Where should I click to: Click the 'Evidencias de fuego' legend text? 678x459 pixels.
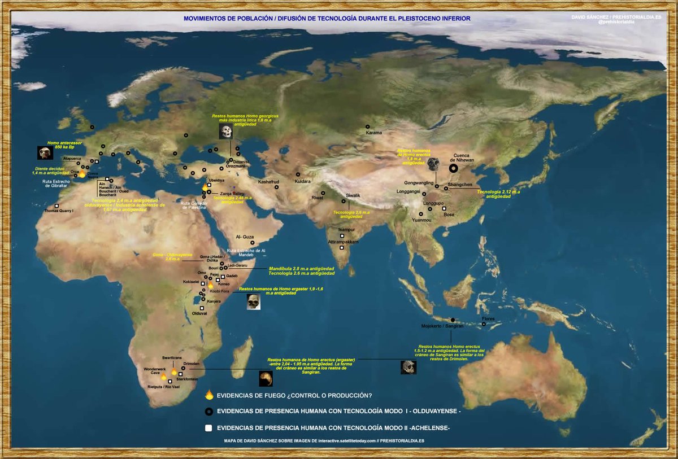pyautogui.click(x=294, y=395)
